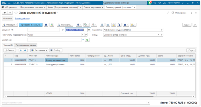The height and width of the screenshot is (107, 201).
Task: Open the attached files dropdown icon
Action: point(133,25)
